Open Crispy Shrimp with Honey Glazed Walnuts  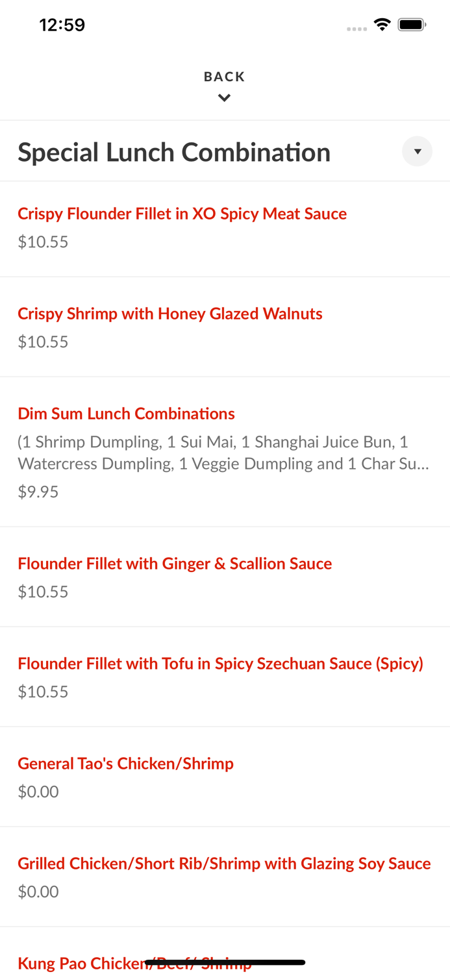pyautogui.click(x=170, y=314)
